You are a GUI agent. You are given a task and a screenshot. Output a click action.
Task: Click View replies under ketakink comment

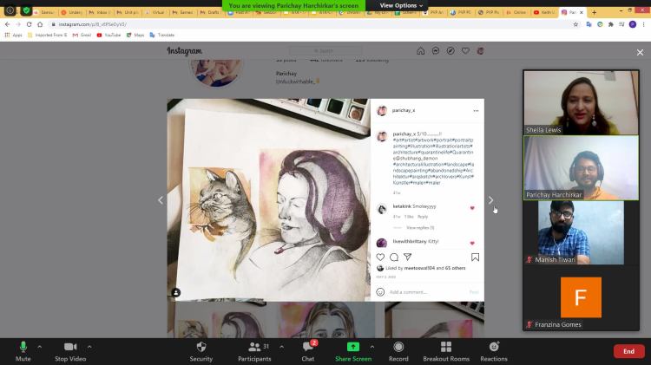pos(419,227)
